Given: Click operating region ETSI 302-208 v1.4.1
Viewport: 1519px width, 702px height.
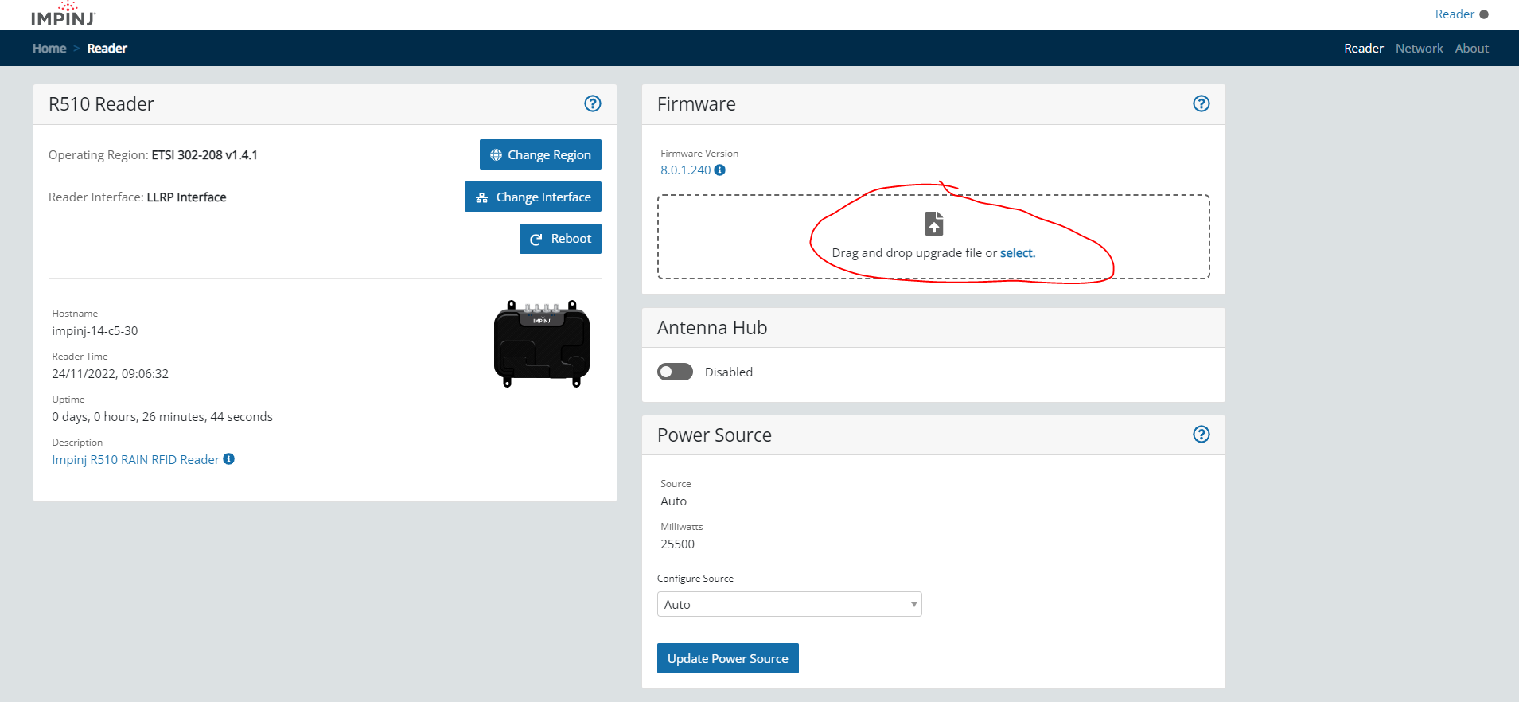Looking at the screenshot, I should point(204,155).
